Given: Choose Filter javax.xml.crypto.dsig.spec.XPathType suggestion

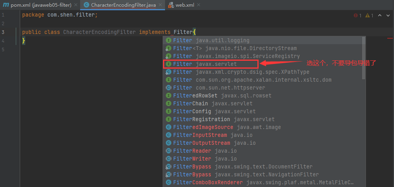Looking at the screenshot, I should tap(263, 72).
